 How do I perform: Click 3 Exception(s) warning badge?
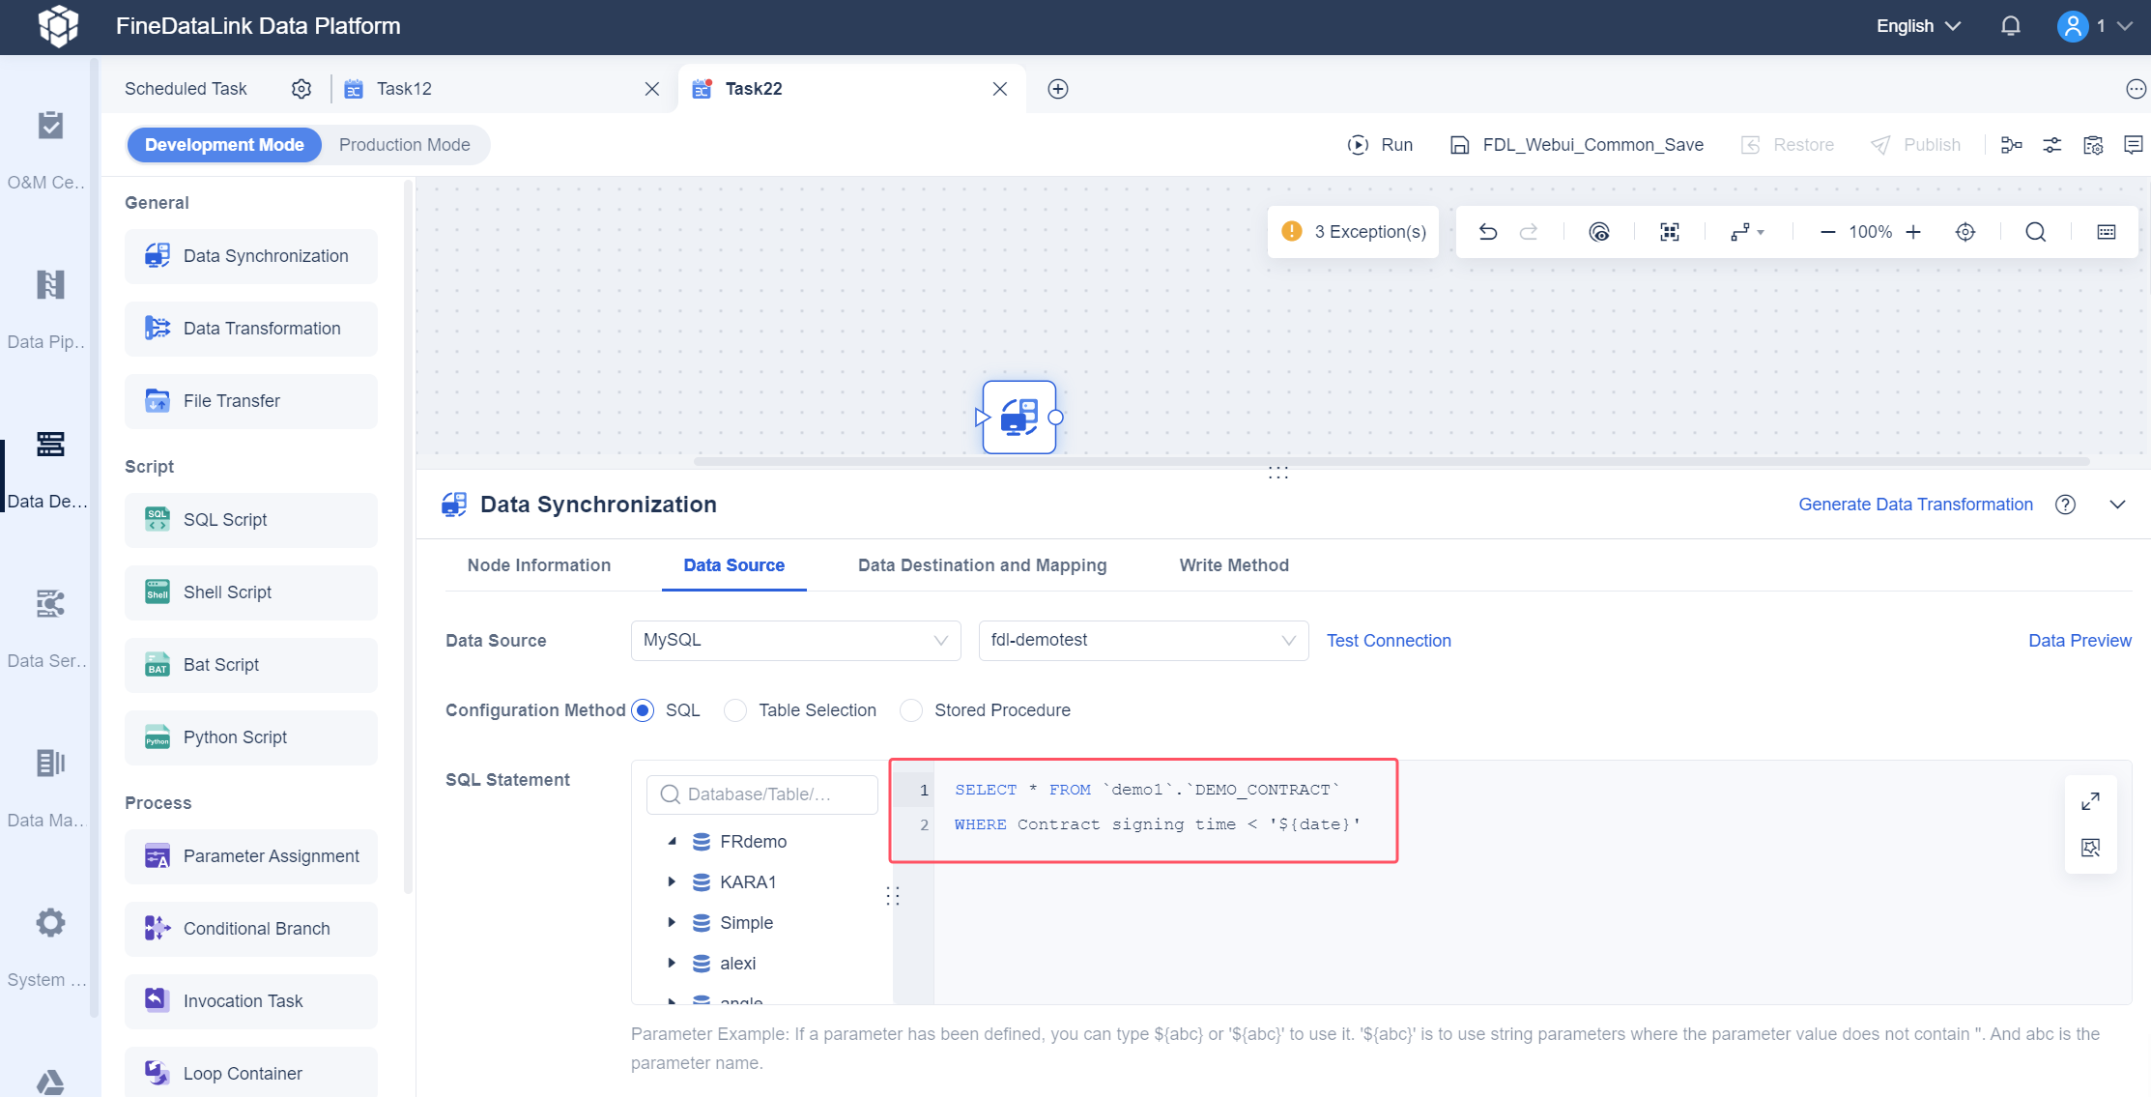(x=1353, y=232)
